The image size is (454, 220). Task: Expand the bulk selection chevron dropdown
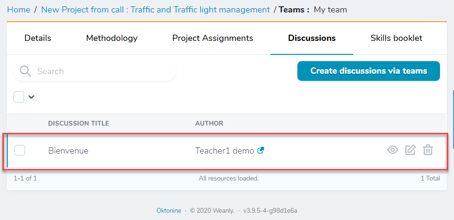(31, 97)
